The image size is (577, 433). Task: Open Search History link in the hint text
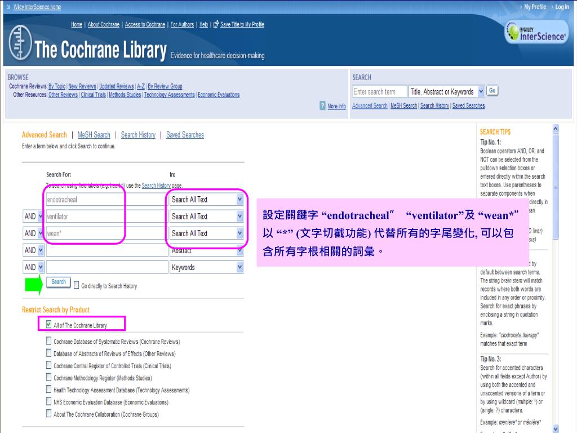point(156,185)
